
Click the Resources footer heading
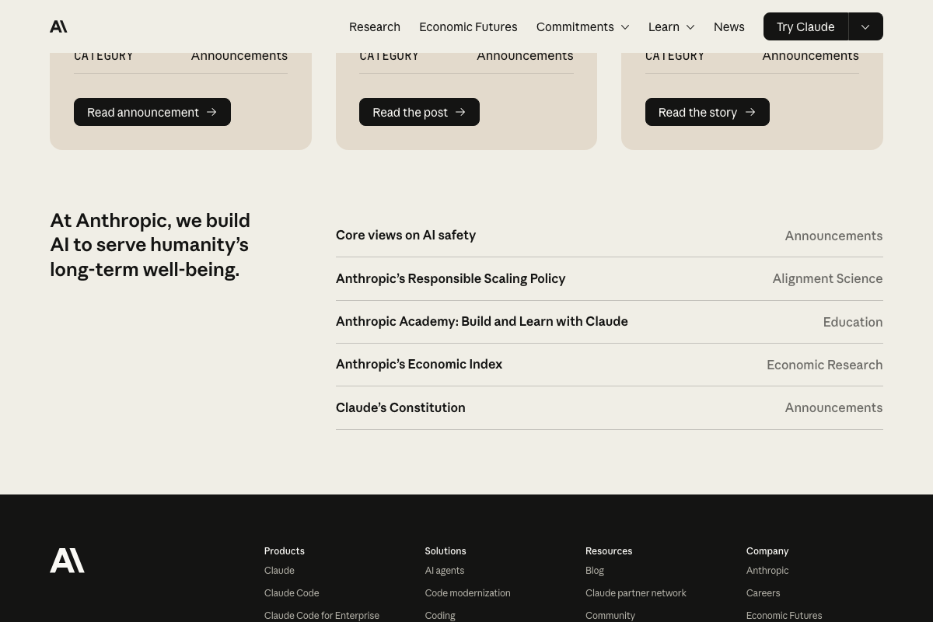[x=609, y=550]
